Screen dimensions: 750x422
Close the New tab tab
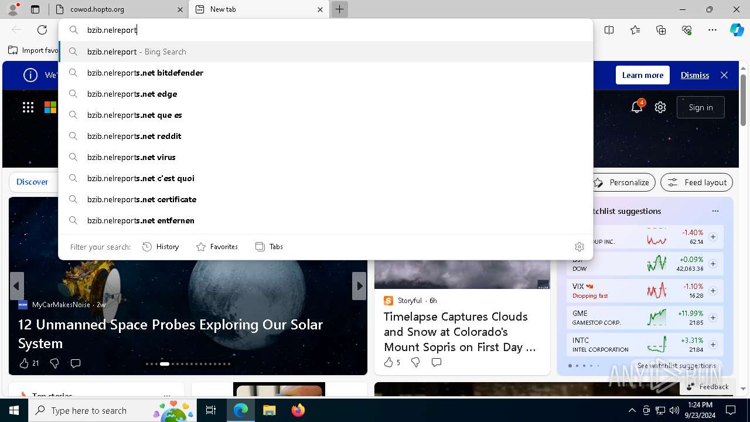[320, 9]
